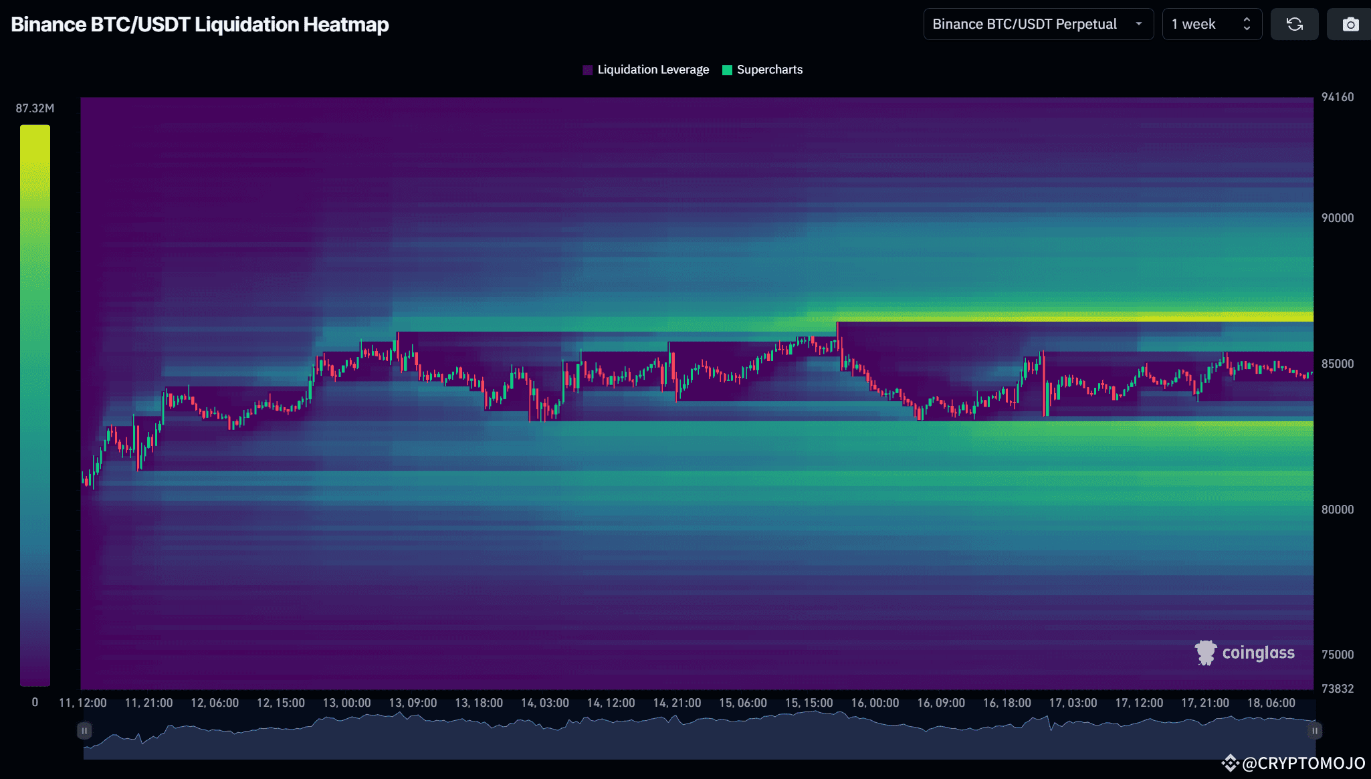Toggle the Supercharts overlay off
Screen dimensions: 1371x779
point(762,70)
